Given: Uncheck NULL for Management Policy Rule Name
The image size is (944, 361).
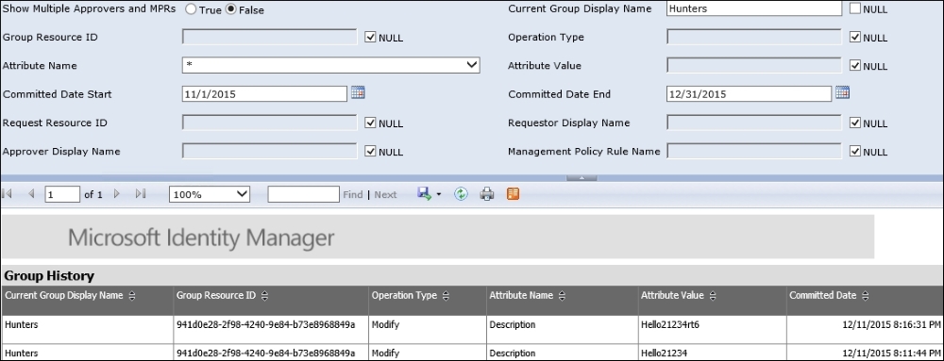Looking at the screenshot, I should (855, 152).
